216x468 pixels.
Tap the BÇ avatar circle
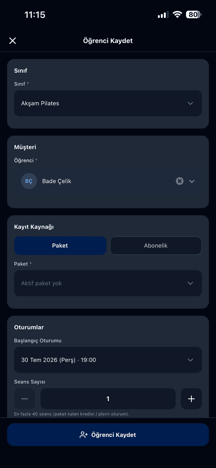29,181
